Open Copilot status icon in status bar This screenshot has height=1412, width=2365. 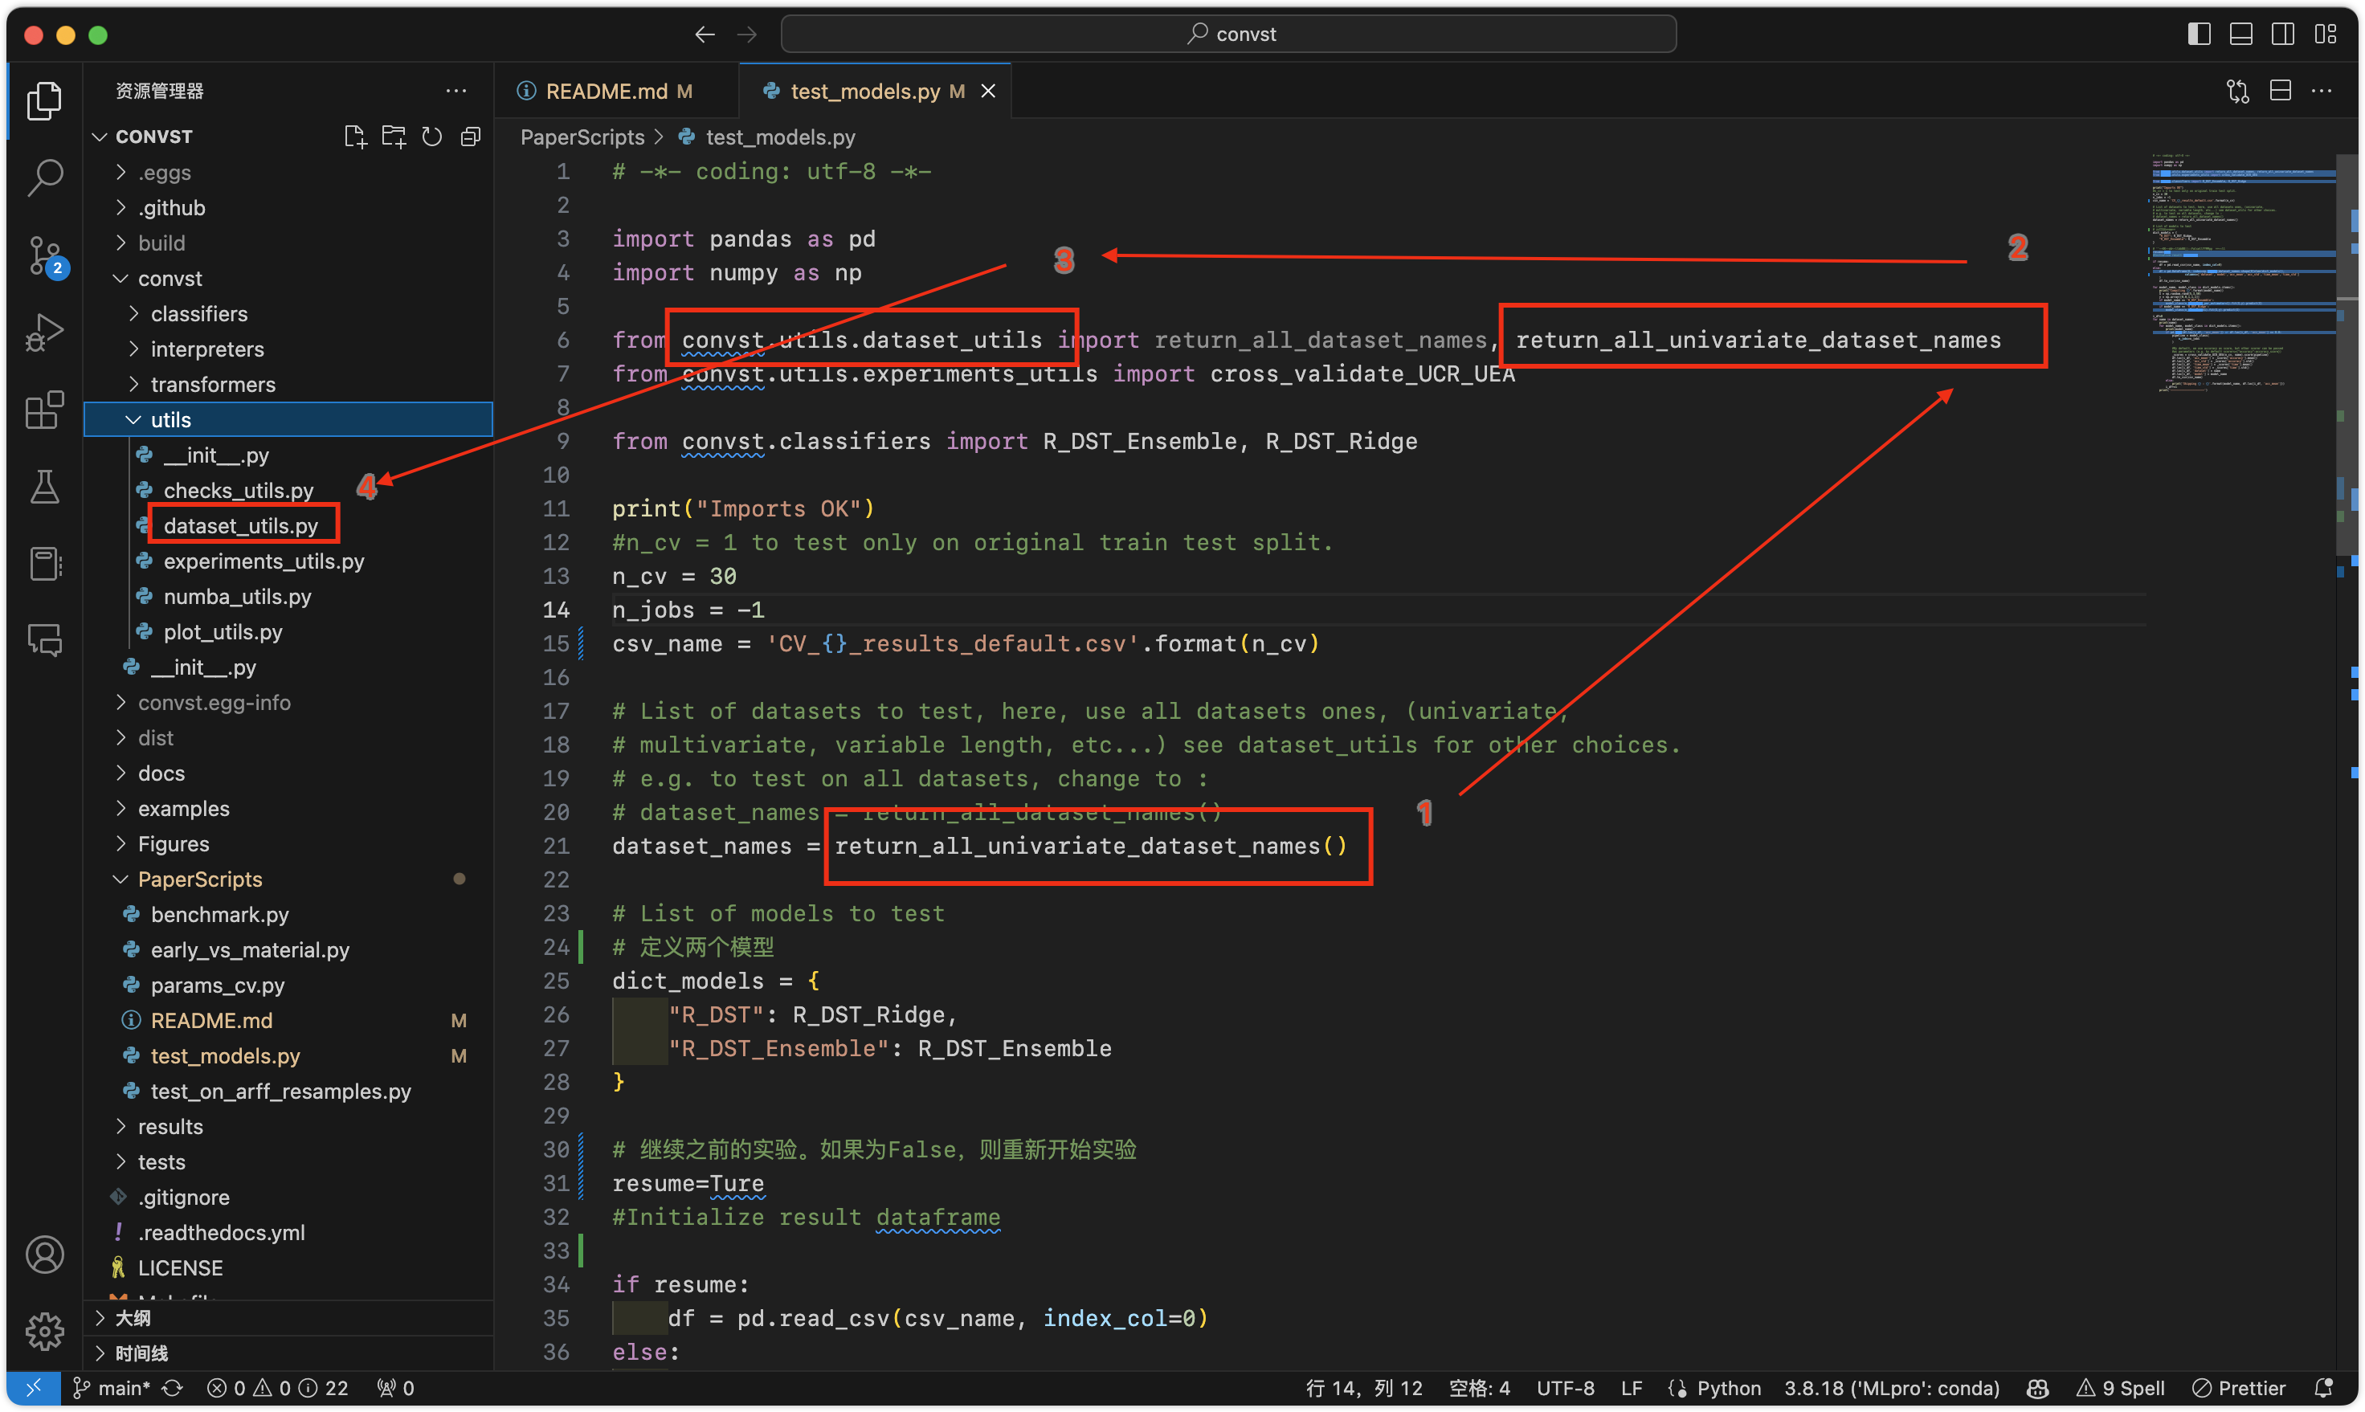pyautogui.click(x=2037, y=1388)
